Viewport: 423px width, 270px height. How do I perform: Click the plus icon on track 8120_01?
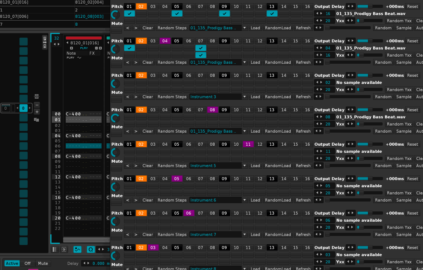point(71,48)
